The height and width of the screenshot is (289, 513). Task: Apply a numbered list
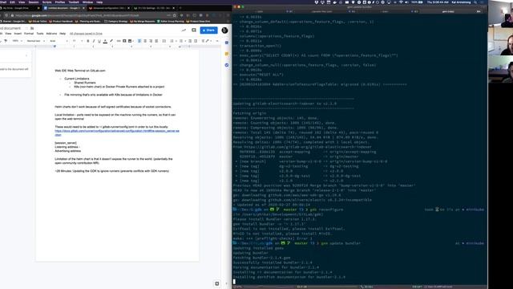tap(172, 41)
